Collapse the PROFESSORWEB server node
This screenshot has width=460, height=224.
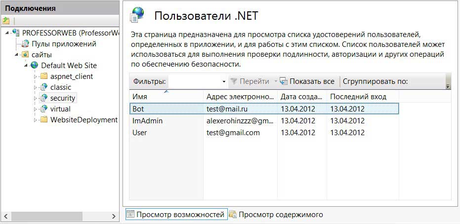(7, 33)
